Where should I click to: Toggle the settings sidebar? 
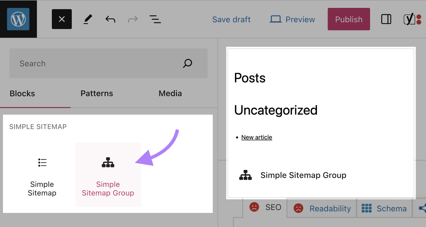[x=386, y=19]
